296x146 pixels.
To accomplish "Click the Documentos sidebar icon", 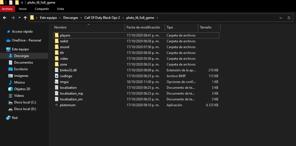I will 11,62.
